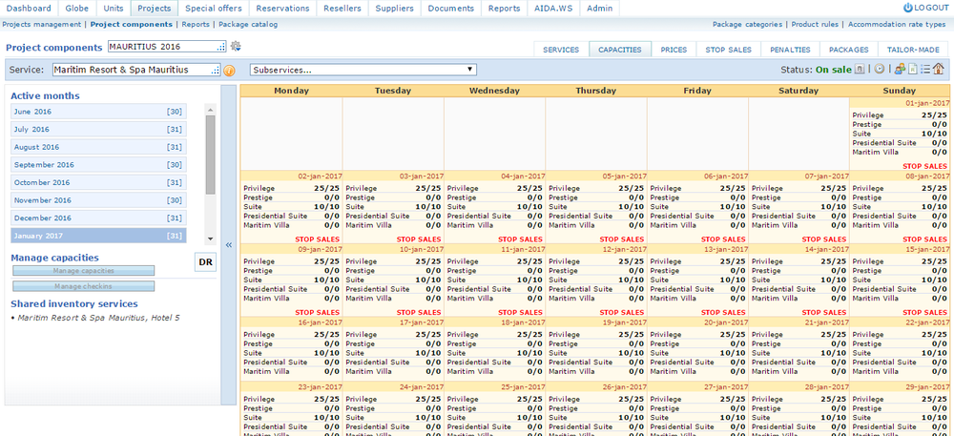Open the Resellers tab
954x436 pixels.
(x=342, y=9)
